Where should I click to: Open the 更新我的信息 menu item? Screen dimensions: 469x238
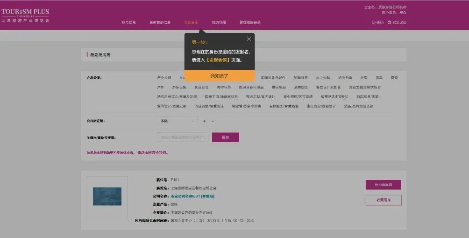160,22
